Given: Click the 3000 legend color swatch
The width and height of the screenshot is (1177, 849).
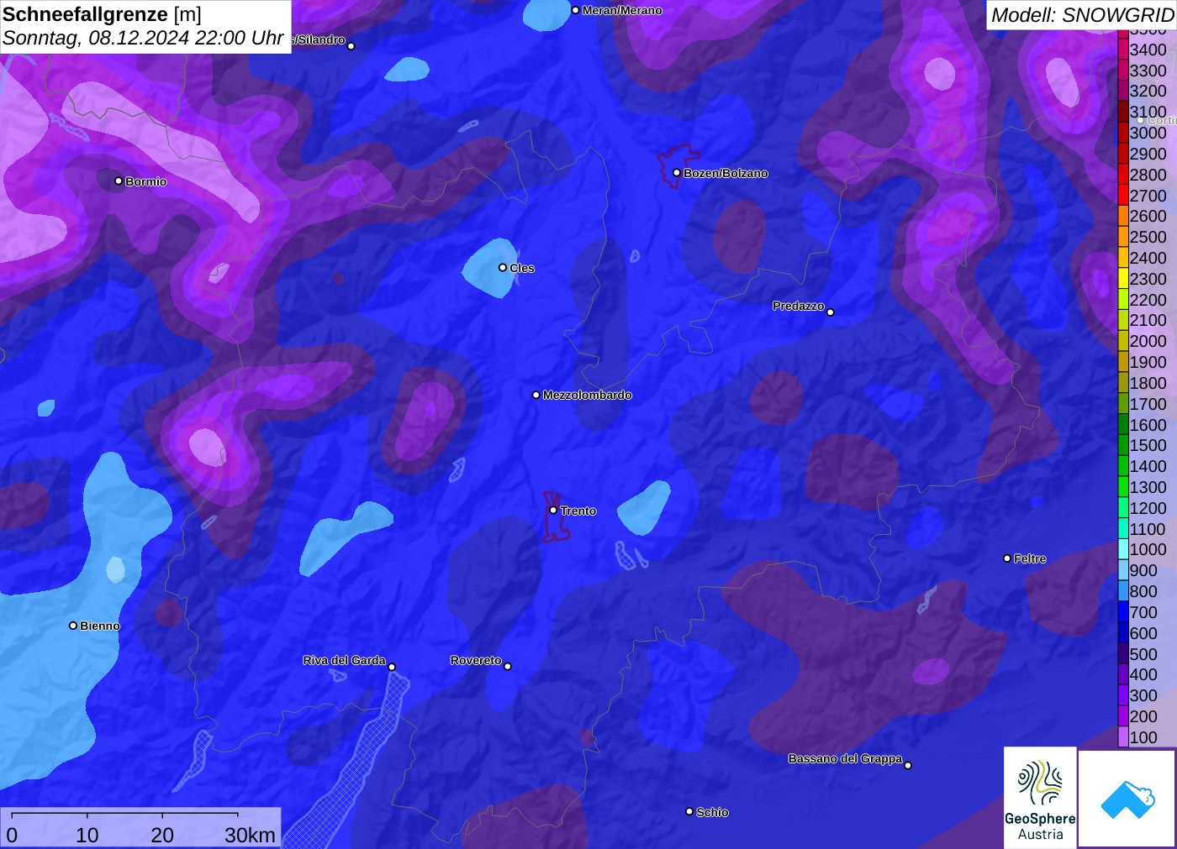Looking at the screenshot, I should (1122, 133).
